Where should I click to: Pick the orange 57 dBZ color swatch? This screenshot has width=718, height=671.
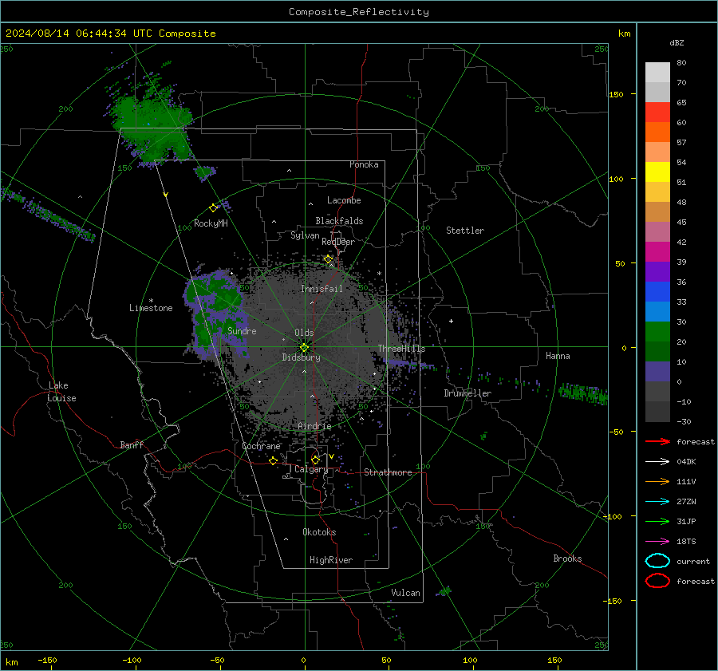[x=657, y=132]
